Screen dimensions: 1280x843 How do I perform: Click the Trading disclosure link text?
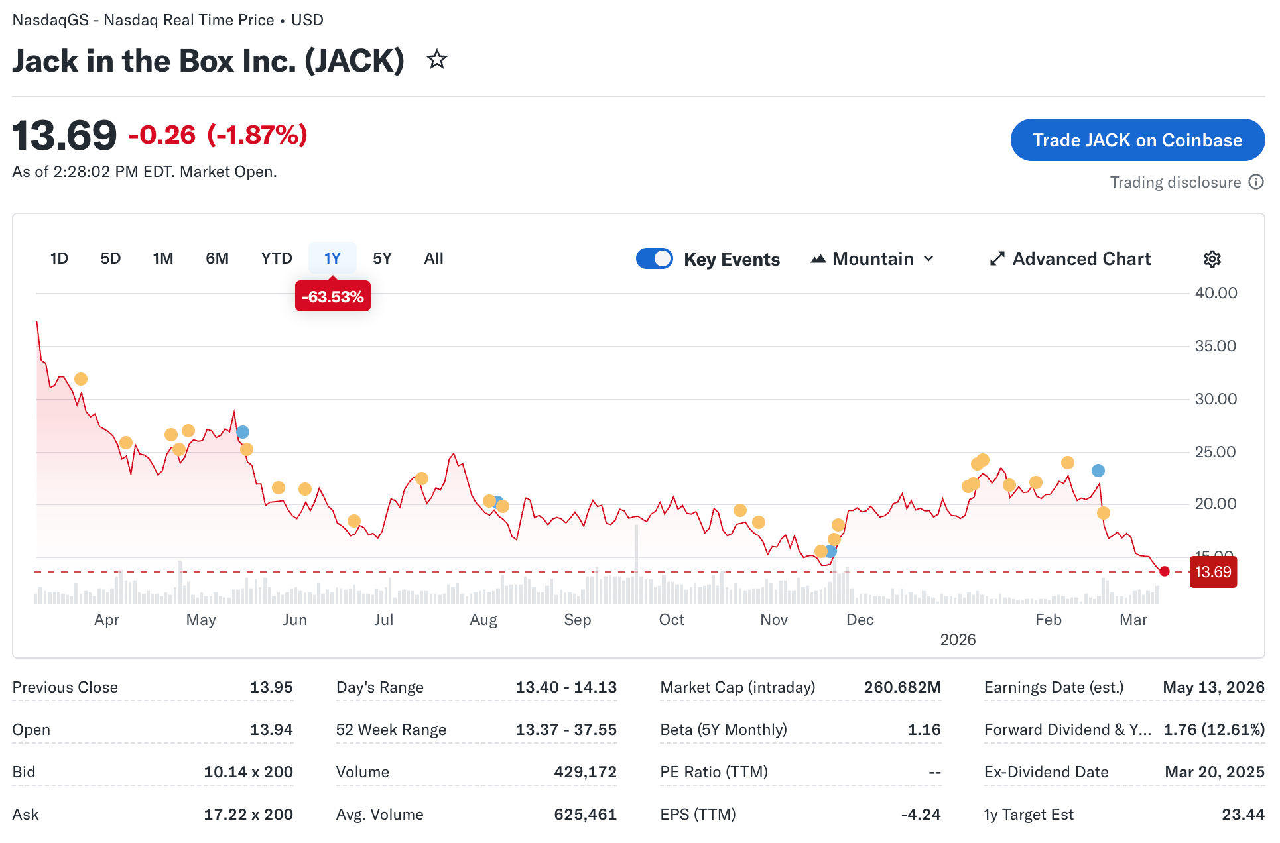click(x=1175, y=182)
